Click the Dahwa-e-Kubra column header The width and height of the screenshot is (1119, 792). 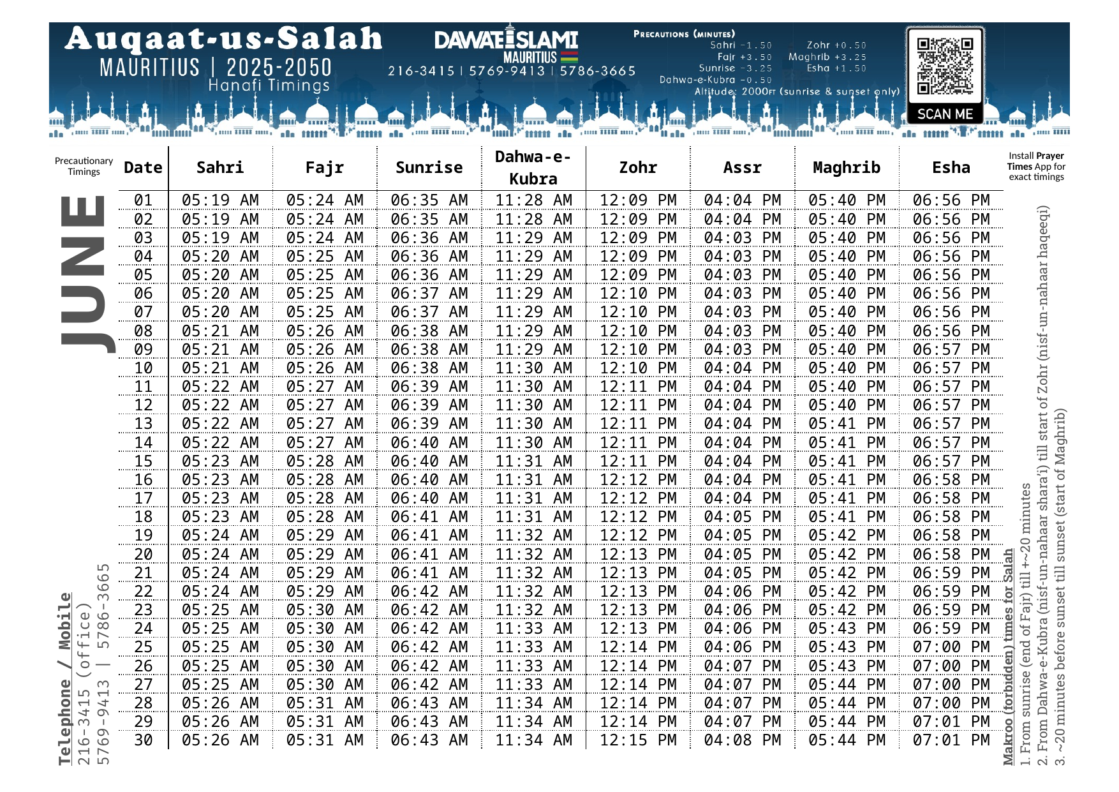533,168
